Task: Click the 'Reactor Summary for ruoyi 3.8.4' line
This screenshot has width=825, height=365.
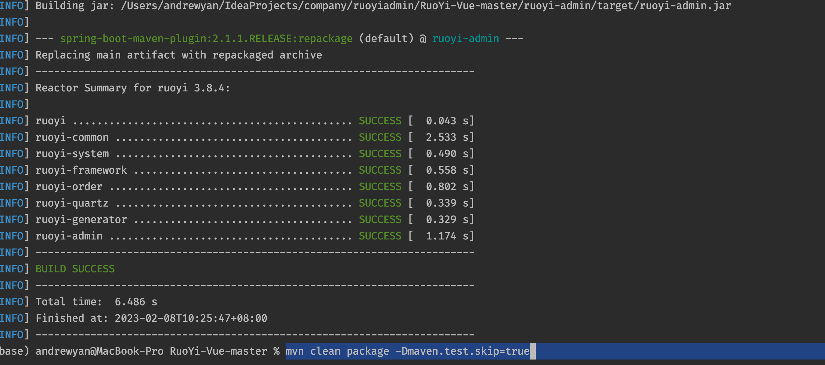Action: [x=133, y=88]
